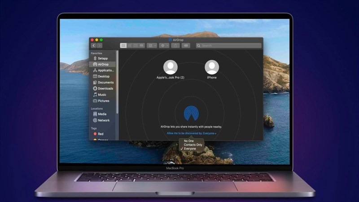This screenshot has width=359, height=202.
Task: Switch to column view
Action: [x=136, y=46]
